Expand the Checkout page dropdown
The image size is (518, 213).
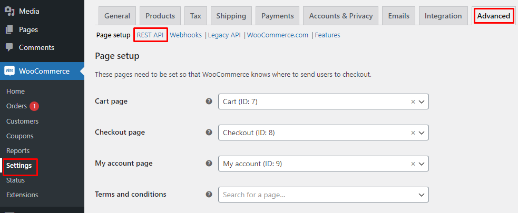422,133
